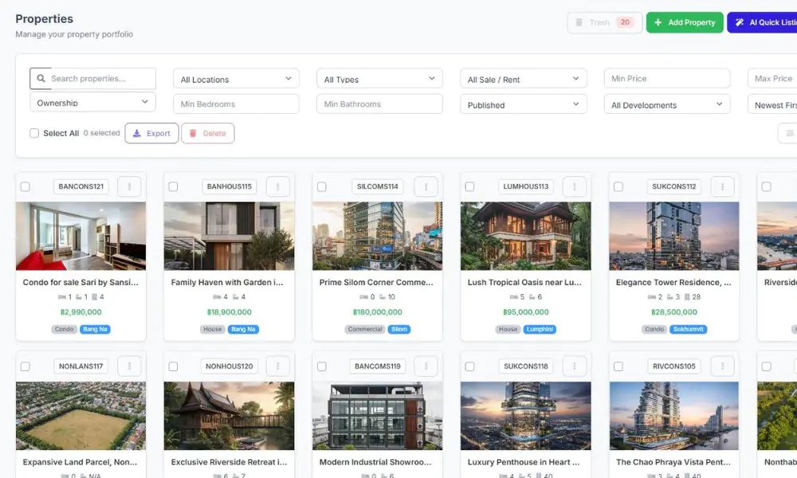Viewport: 797px width, 478px height.
Task: Tick the checkbox for LUMHOUS113
Action: click(x=469, y=186)
